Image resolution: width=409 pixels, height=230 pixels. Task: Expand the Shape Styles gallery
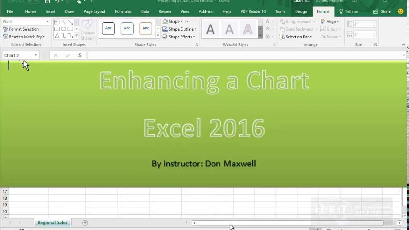coord(158,36)
